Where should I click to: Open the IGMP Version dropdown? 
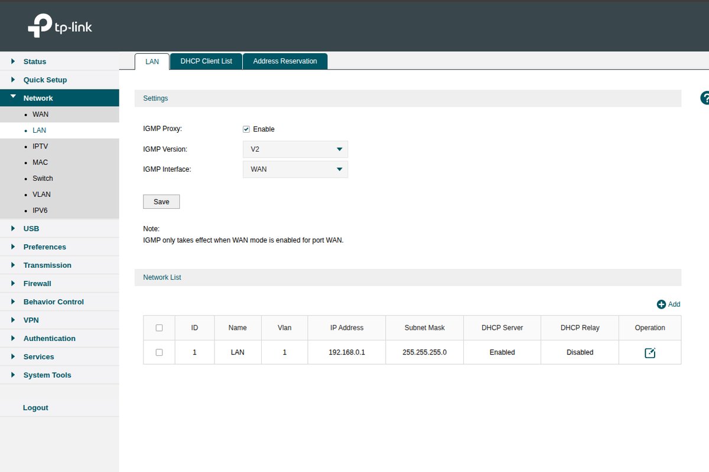point(295,149)
